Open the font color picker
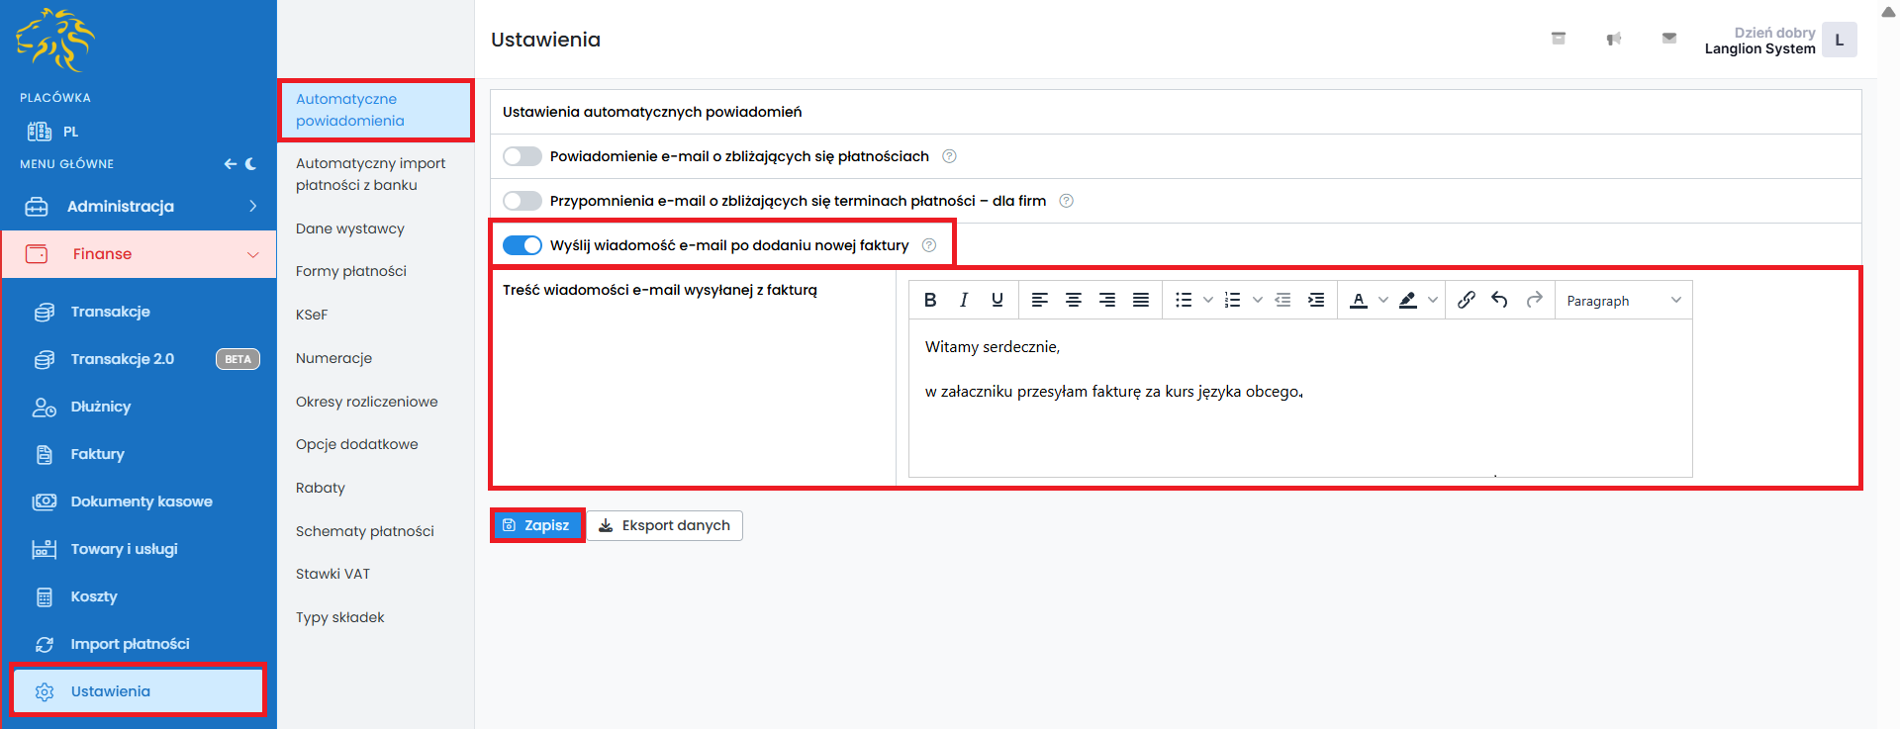The image size is (1900, 729). tap(1360, 300)
